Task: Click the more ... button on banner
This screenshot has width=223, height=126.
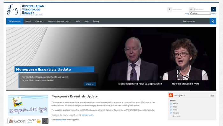Action: click(x=90, y=84)
